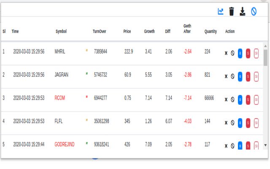This screenshot has height=169, width=270.
Task: Click growth value 5.55
Action: click(x=148, y=75)
